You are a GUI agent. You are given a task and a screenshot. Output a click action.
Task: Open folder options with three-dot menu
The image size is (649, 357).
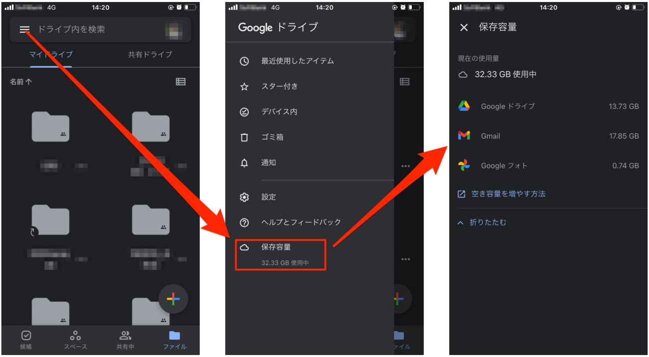405,165
